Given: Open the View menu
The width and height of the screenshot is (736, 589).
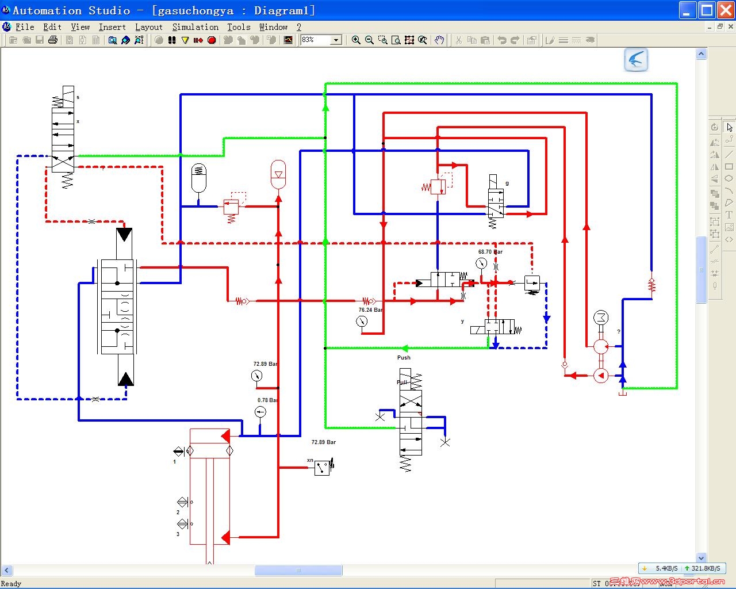Looking at the screenshot, I should pyautogui.click(x=80, y=26).
